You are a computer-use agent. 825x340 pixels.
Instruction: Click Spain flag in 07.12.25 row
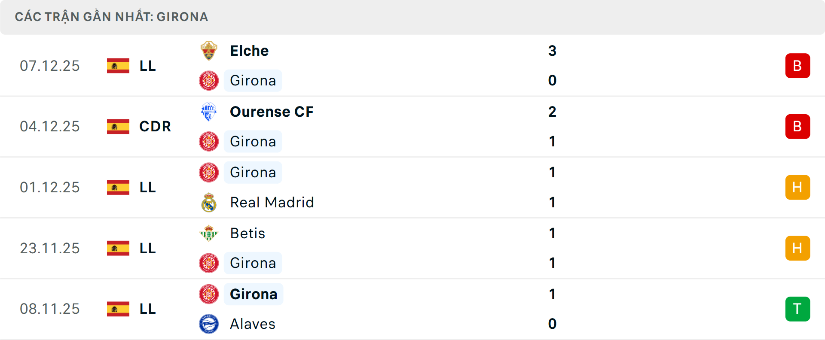(118, 66)
